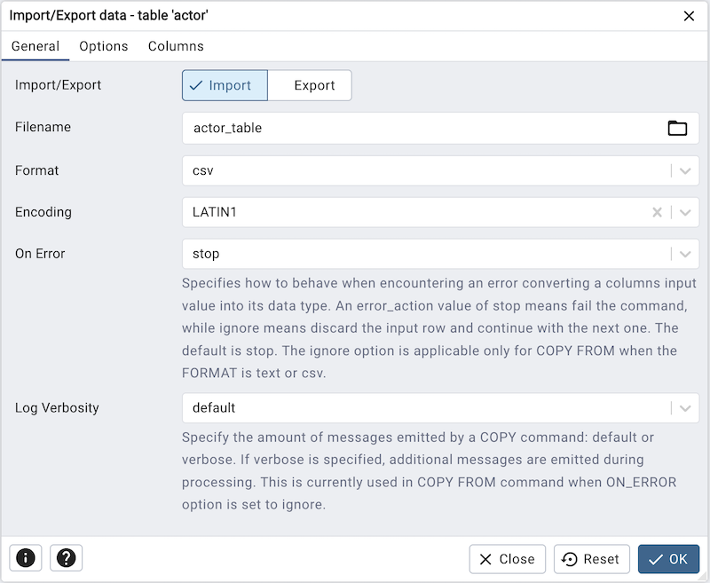The image size is (710, 583).
Task: Dismiss the dialog using Close
Action: point(507,559)
